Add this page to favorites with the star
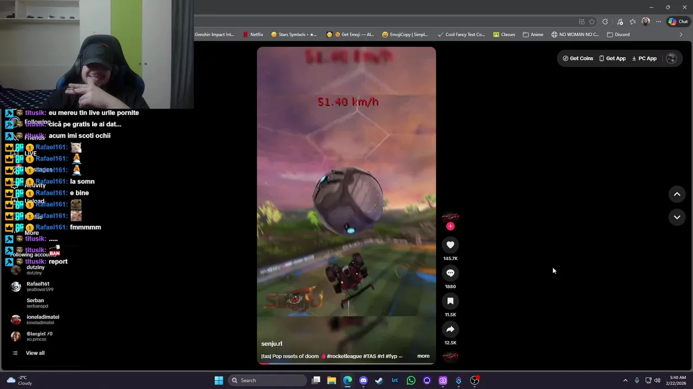693x389 pixels. pos(592,22)
